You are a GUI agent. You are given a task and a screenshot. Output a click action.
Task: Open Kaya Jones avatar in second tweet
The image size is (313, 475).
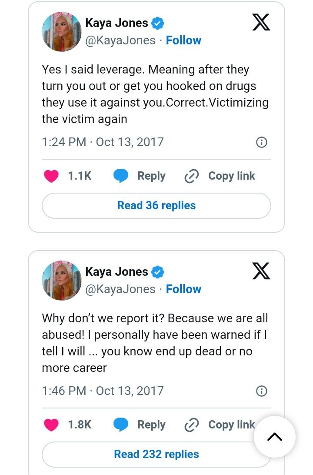coord(61,280)
